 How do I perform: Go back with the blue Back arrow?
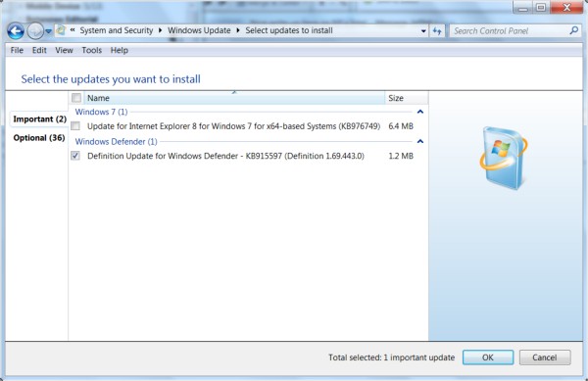point(16,31)
